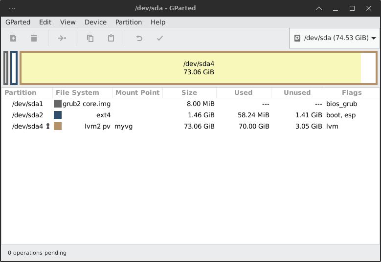381x262 pixels.
Task: Click the bios_grub flag cell
Action: [x=342, y=104]
